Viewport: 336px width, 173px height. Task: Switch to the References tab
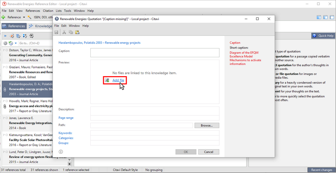coord(14,26)
